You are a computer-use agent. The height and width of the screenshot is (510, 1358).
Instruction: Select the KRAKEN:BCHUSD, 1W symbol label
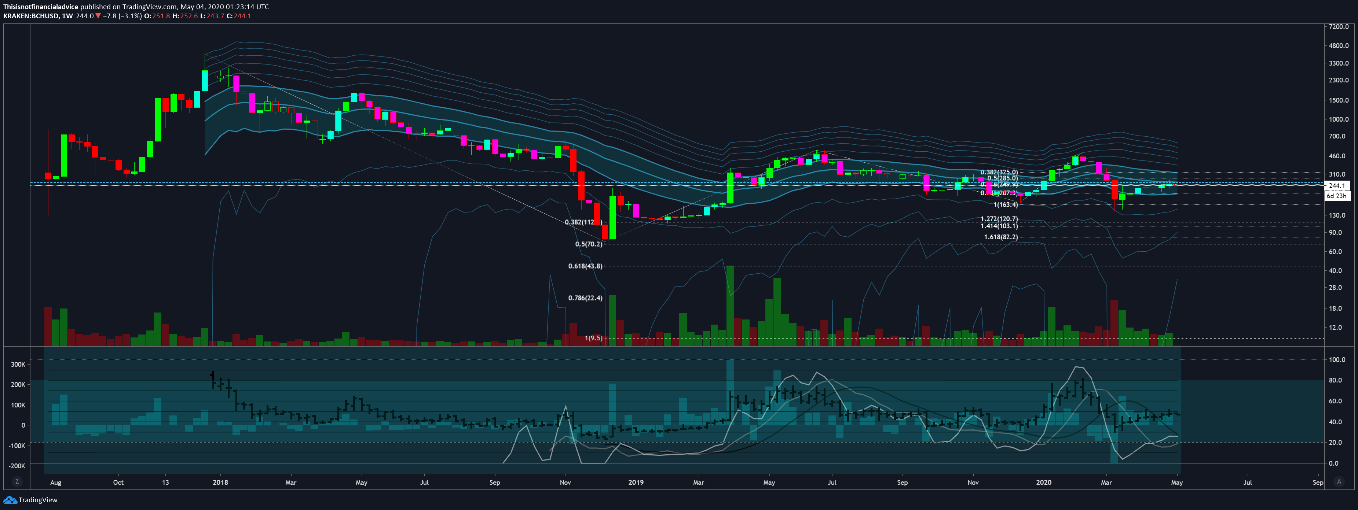pos(38,16)
